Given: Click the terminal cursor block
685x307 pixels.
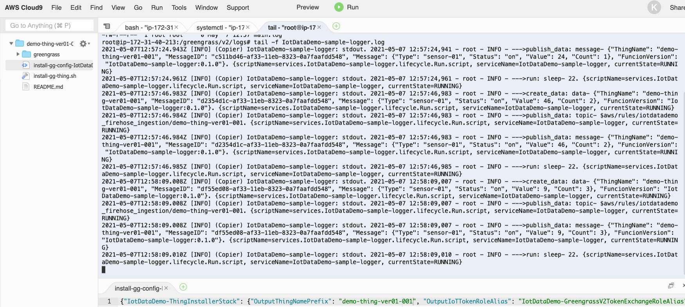Looking at the screenshot, I should [104, 269].
